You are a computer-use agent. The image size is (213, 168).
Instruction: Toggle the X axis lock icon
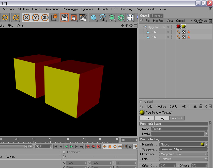[x=26, y=17]
